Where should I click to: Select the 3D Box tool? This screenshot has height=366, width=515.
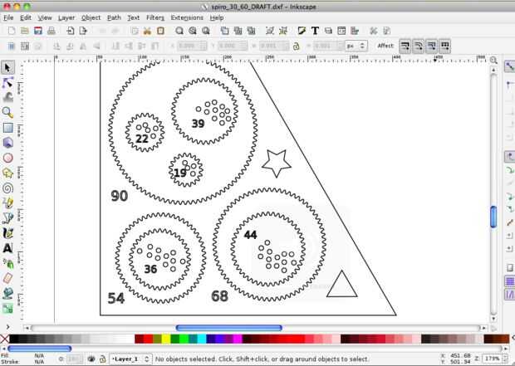pyautogui.click(x=7, y=143)
